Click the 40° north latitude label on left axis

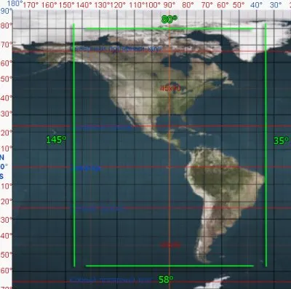[7, 98]
